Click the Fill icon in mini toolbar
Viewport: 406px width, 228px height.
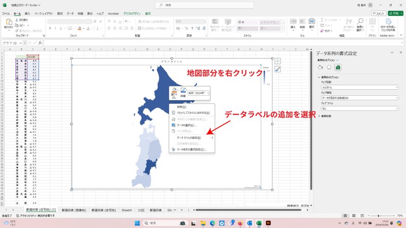pos(174,90)
